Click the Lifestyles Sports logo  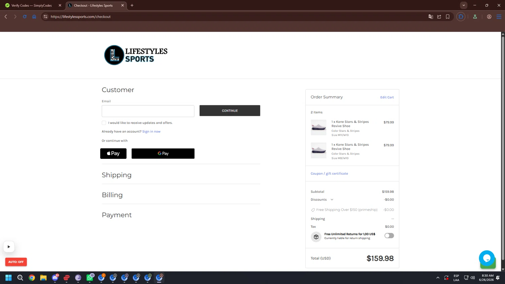coord(136,55)
